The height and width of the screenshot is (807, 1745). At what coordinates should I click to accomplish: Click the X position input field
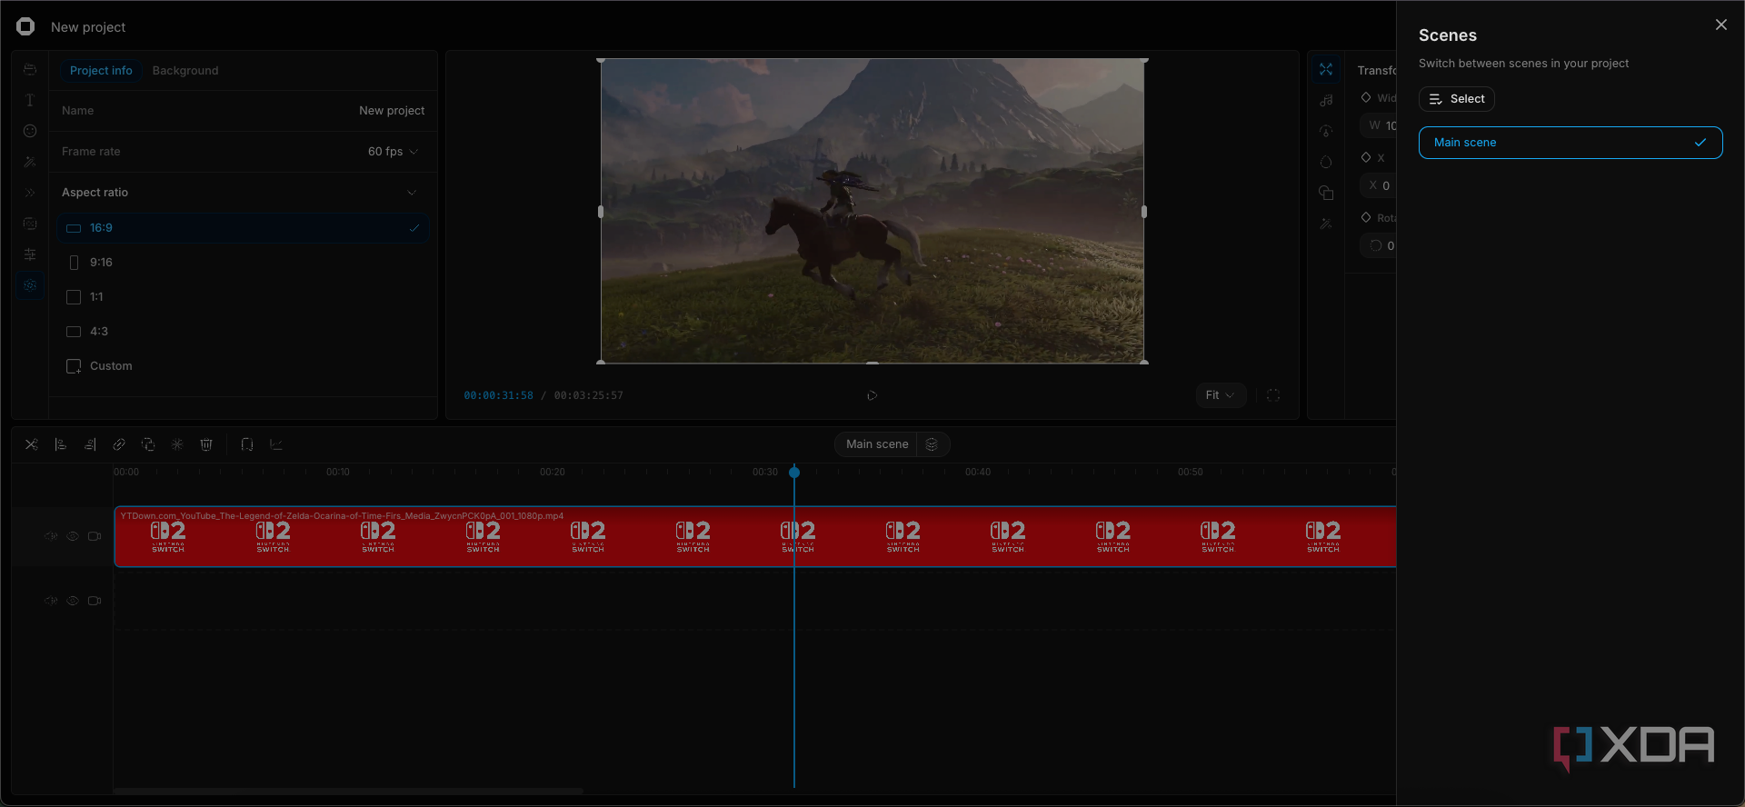tap(1379, 185)
